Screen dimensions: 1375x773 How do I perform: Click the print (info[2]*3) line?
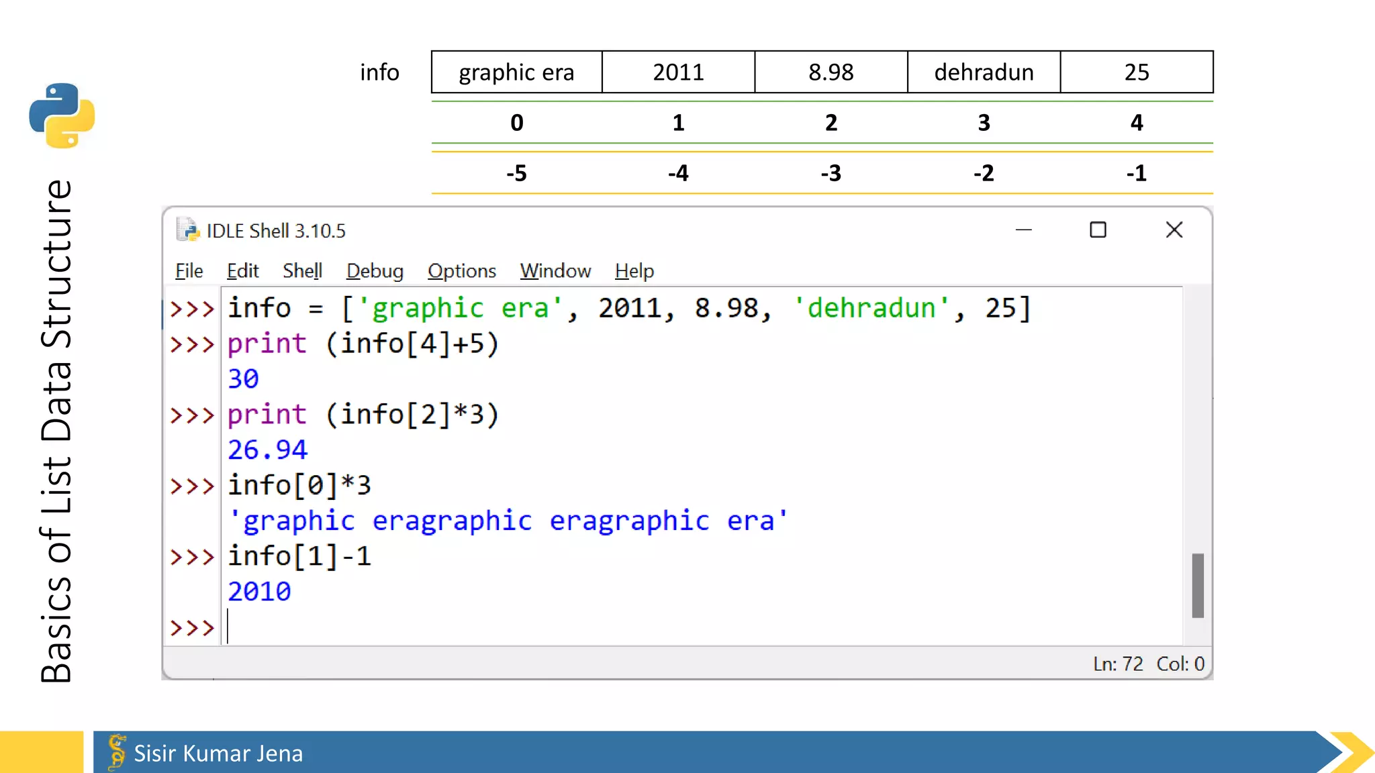pos(363,415)
